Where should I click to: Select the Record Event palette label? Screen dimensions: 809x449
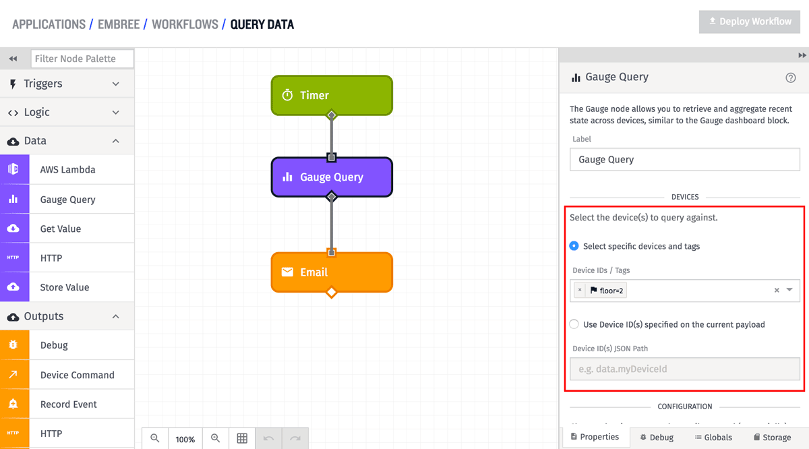pos(69,405)
